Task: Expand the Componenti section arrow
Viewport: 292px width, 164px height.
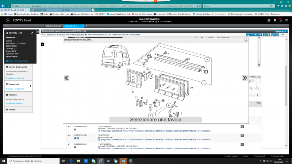Action: tap(31, 86)
